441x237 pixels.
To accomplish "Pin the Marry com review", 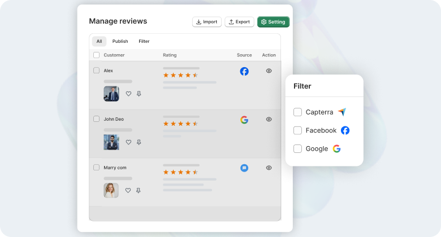I will (139, 191).
